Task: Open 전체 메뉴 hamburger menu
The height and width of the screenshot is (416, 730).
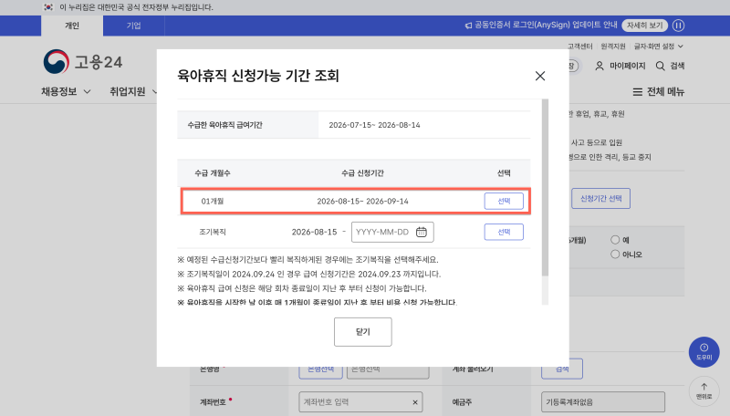Action: (658, 91)
